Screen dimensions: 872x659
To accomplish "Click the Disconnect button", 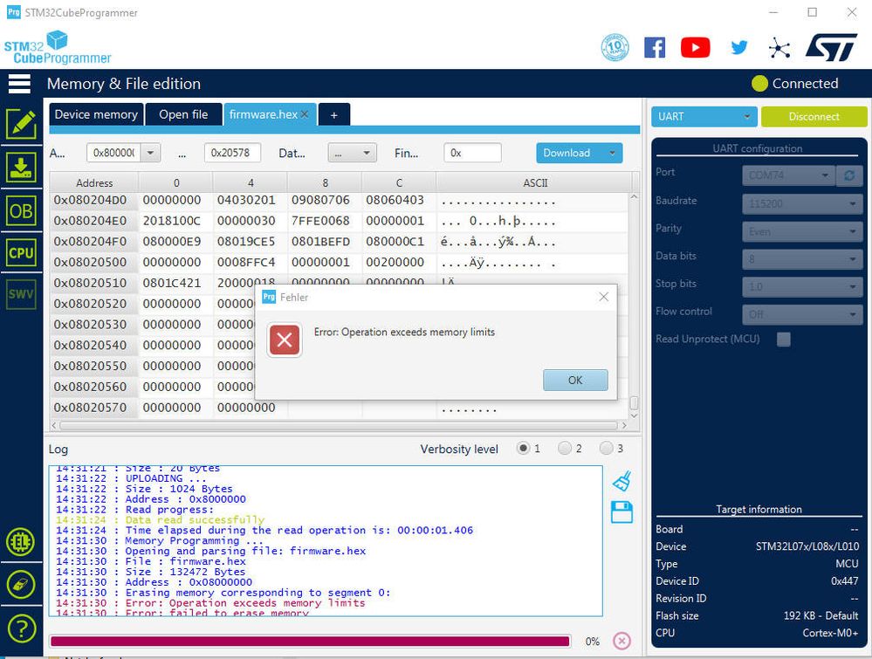I will pyautogui.click(x=814, y=117).
